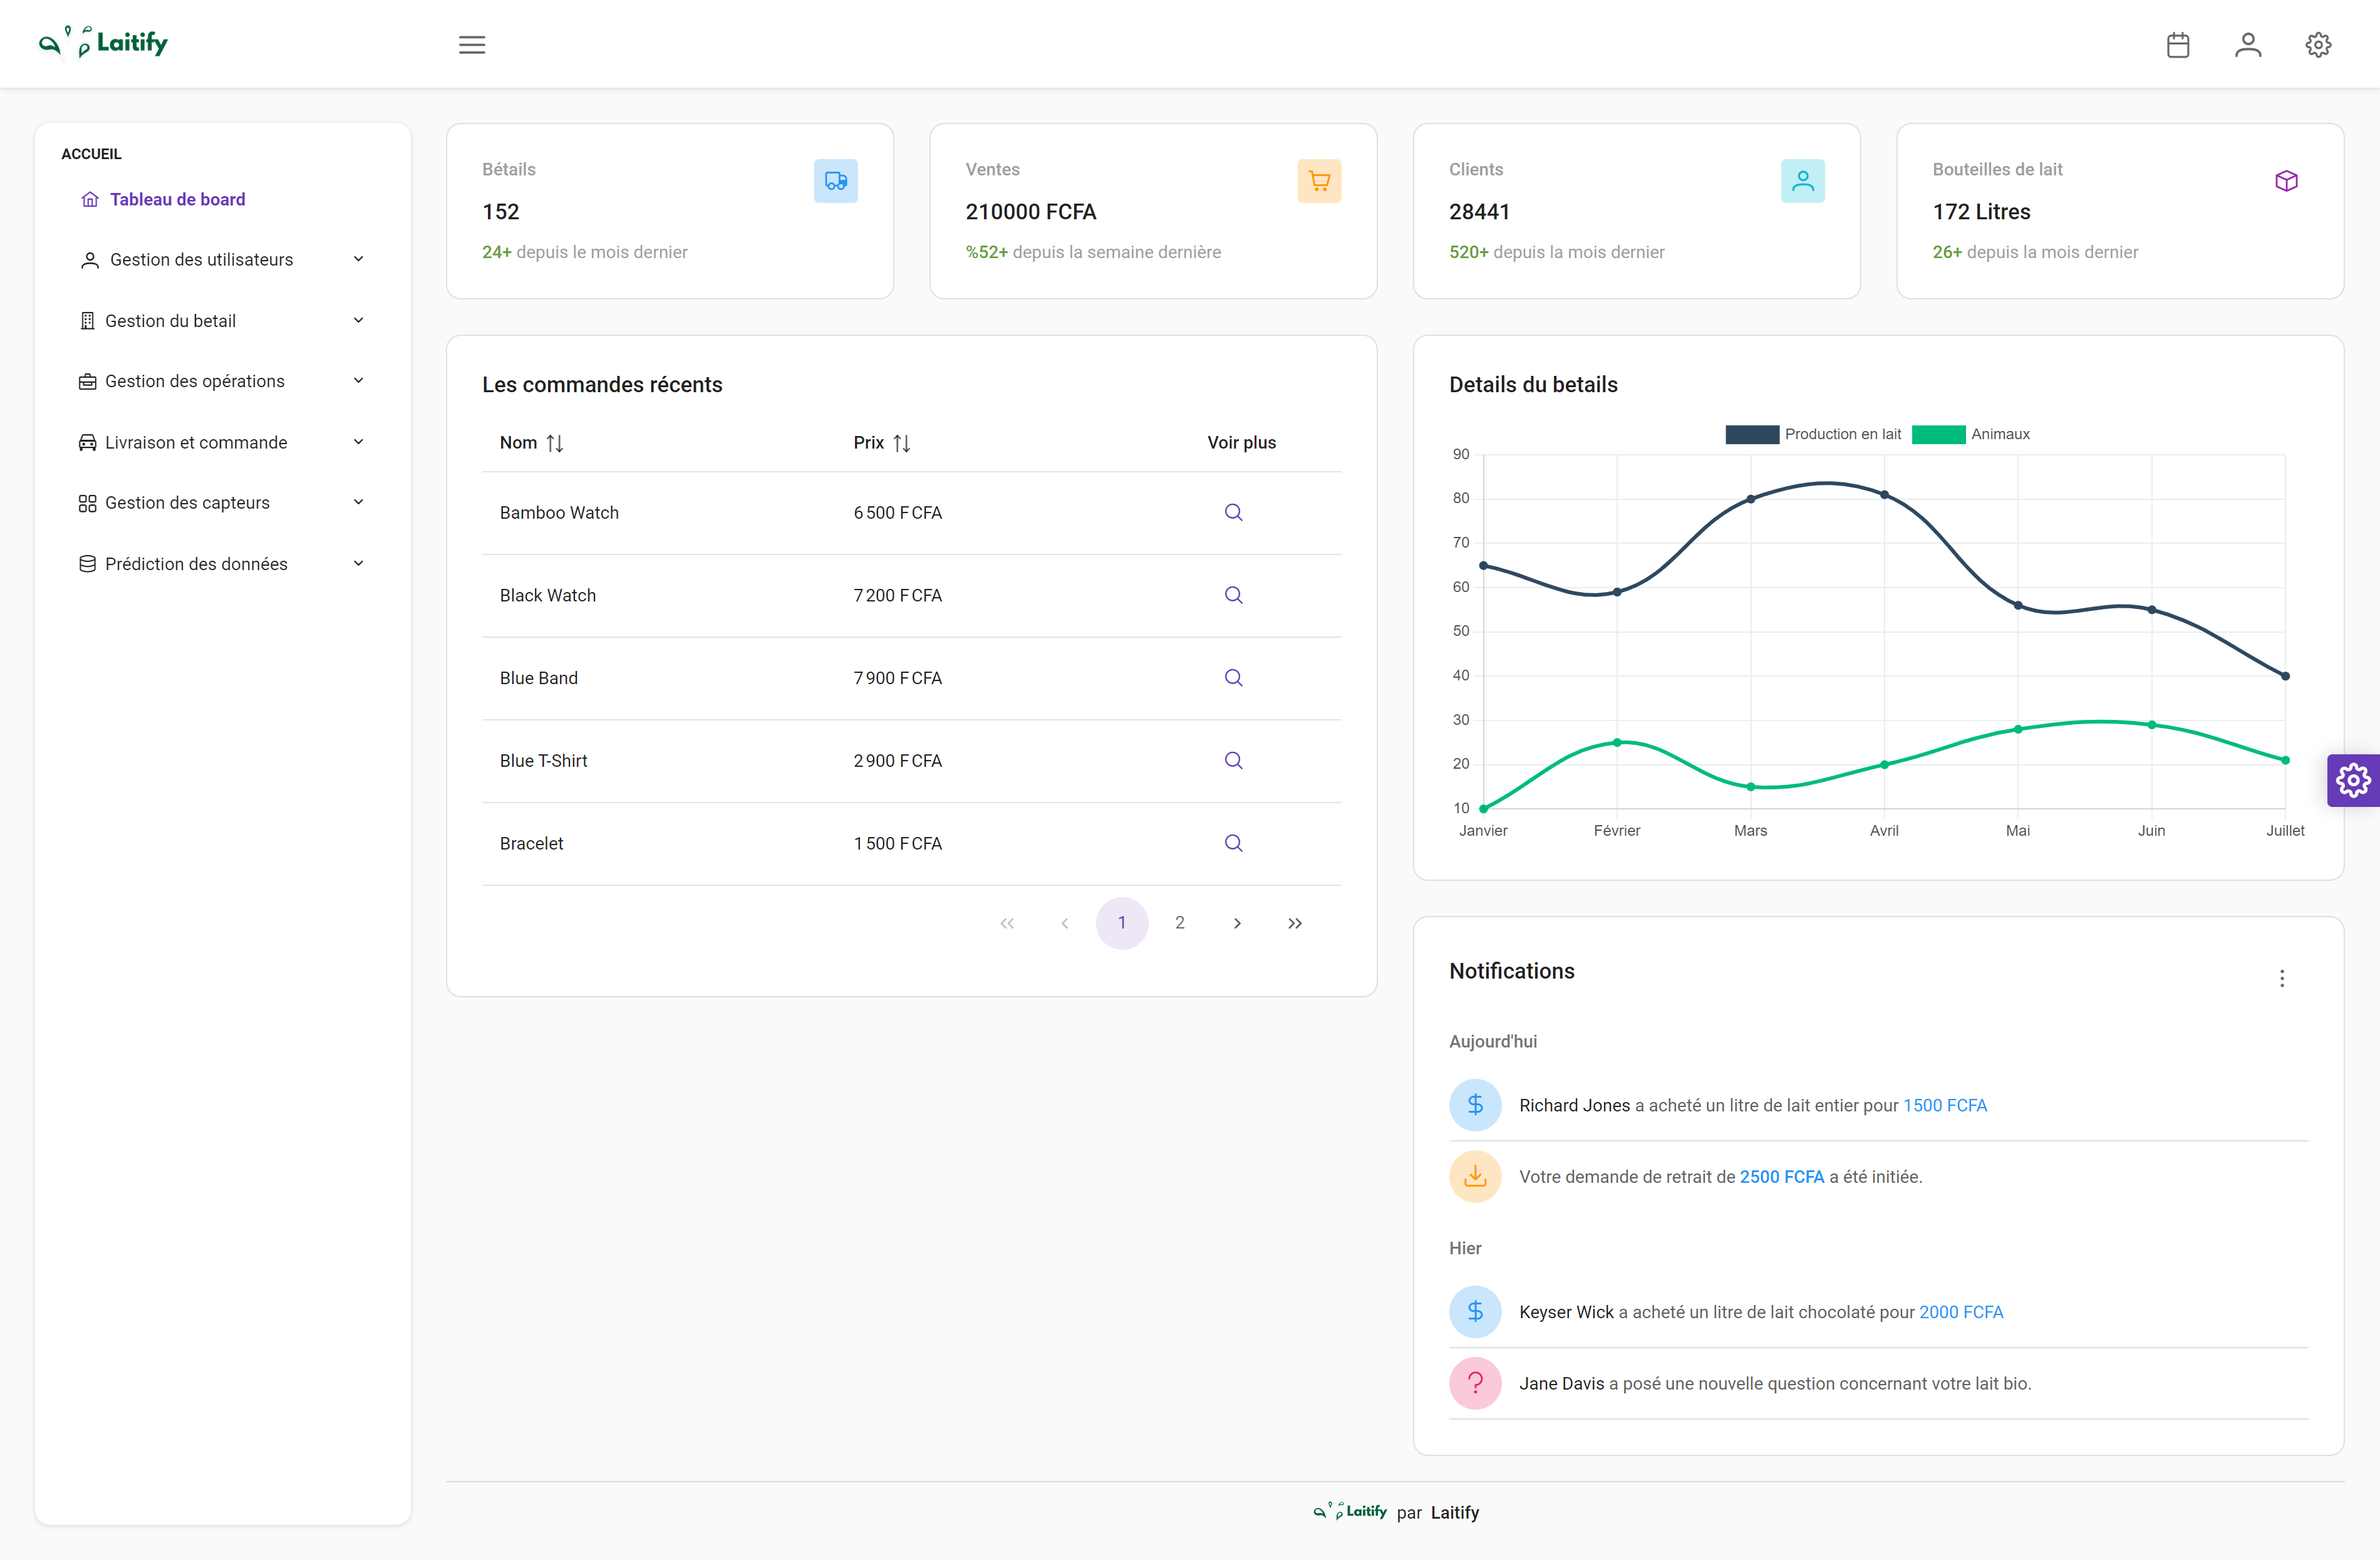Expand Gestion du betail chevron
This screenshot has width=2380, height=1560.
click(358, 320)
